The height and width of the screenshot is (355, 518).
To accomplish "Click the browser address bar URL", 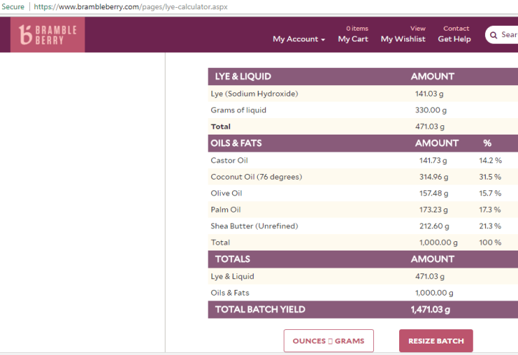I will pyautogui.click(x=130, y=6).
